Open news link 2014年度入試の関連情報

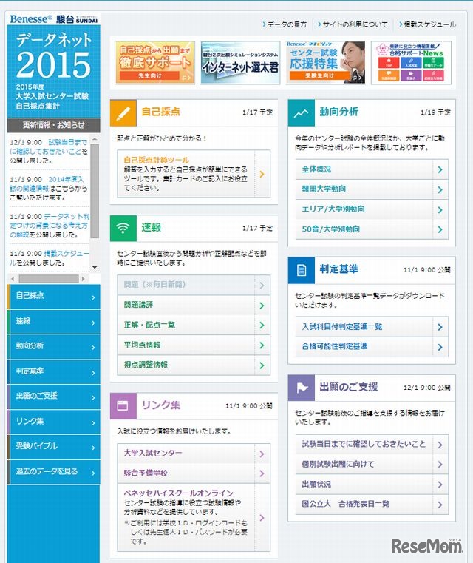tap(47, 183)
